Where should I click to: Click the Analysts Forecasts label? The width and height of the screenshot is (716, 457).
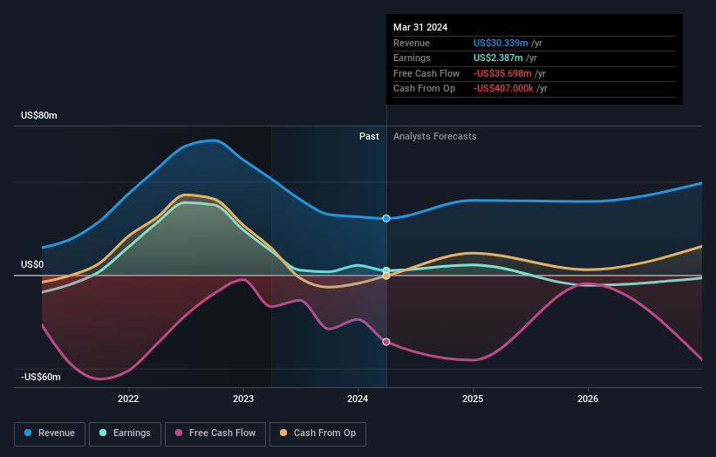(x=434, y=137)
